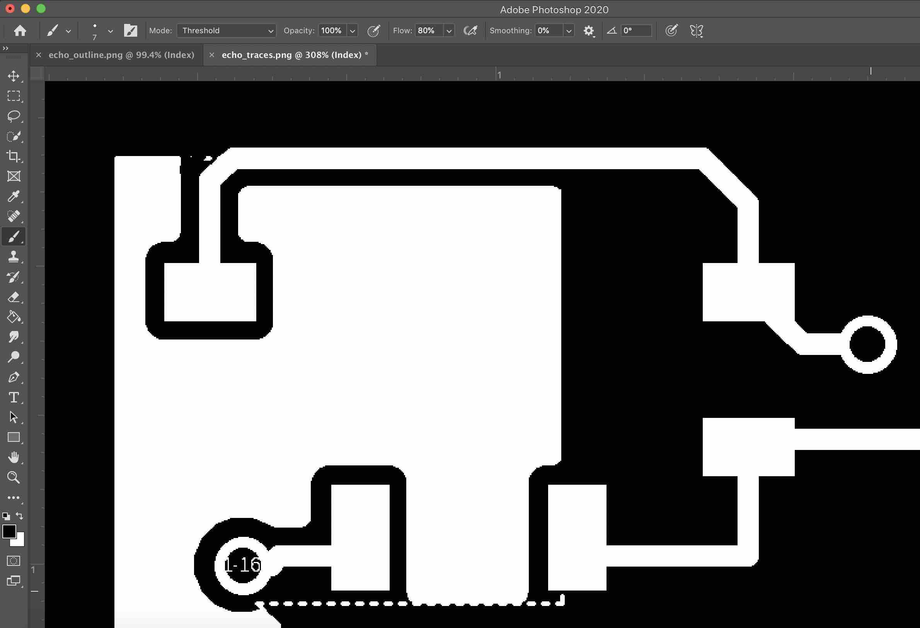Open the Mode dropdown showing Threshold

(x=227, y=31)
